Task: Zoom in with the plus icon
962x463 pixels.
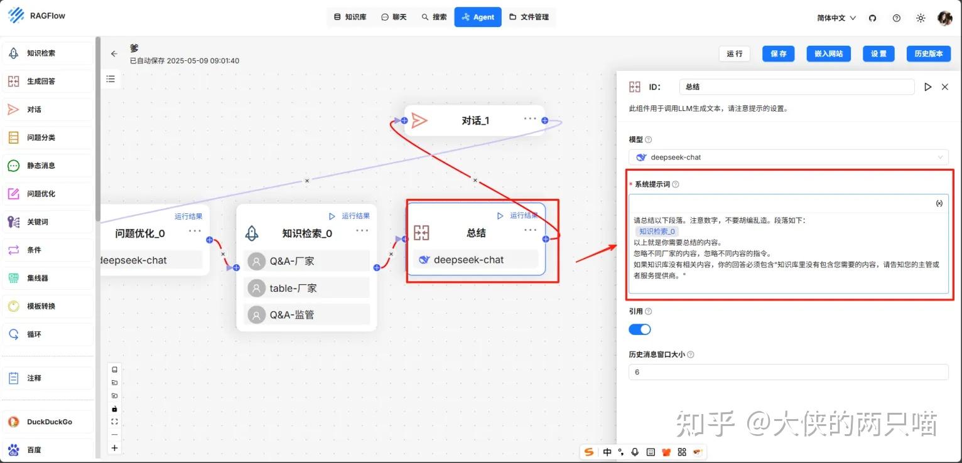Action: (x=114, y=447)
